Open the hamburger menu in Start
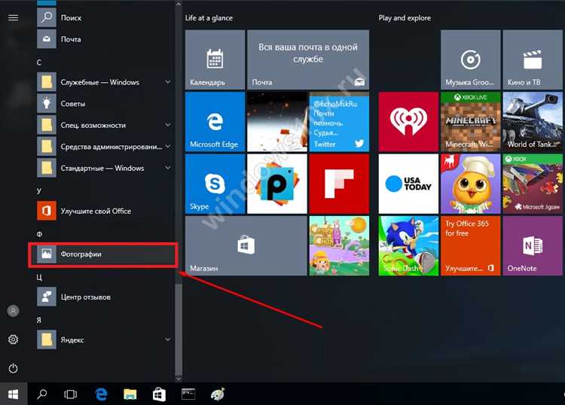The height and width of the screenshot is (405, 565). 14,17
